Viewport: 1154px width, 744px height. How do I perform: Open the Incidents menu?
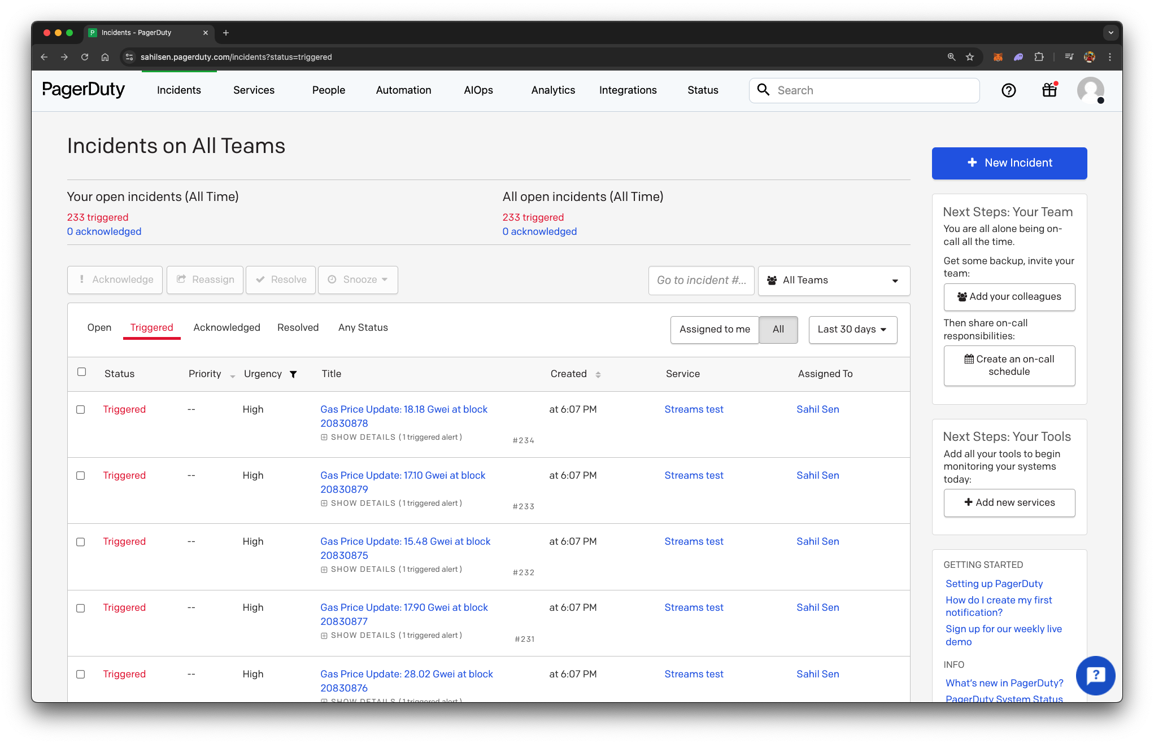coord(178,90)
